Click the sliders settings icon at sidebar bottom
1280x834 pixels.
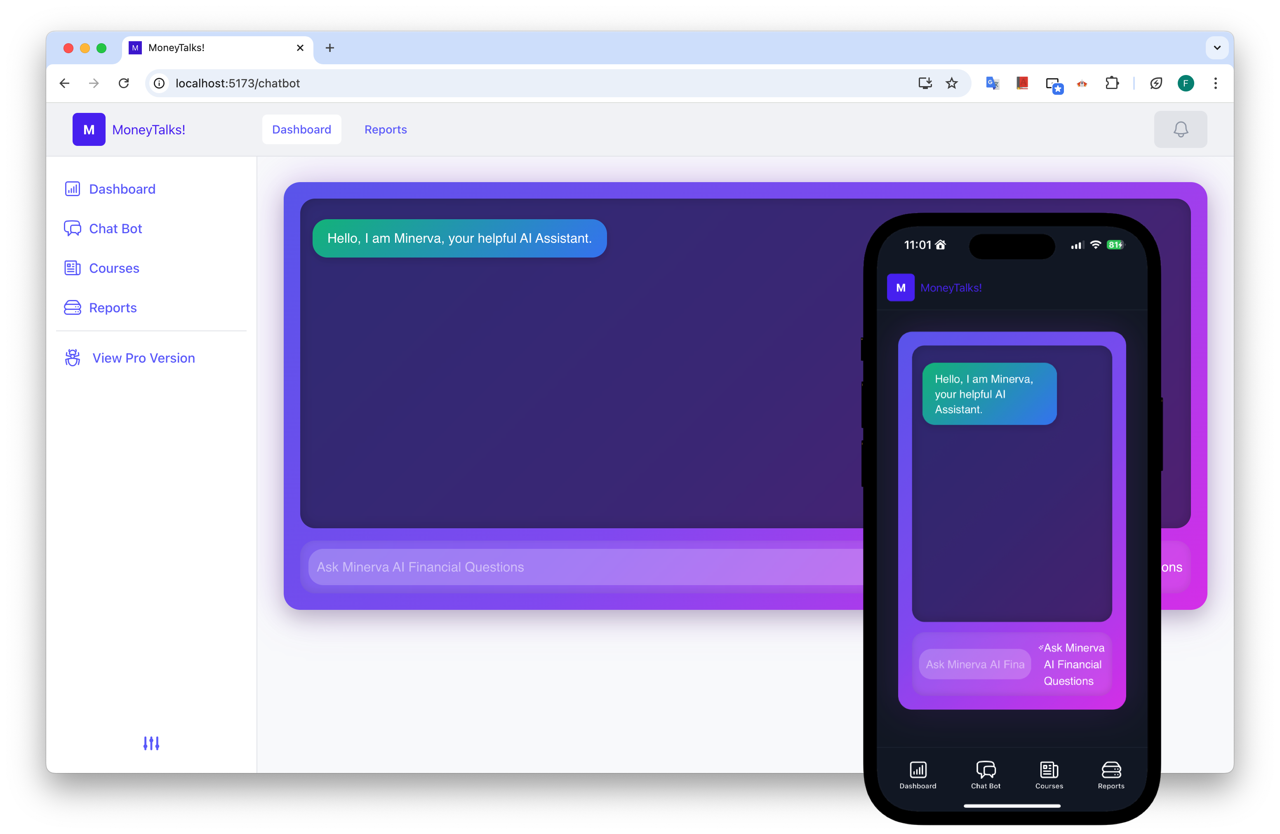pos(151,743)
